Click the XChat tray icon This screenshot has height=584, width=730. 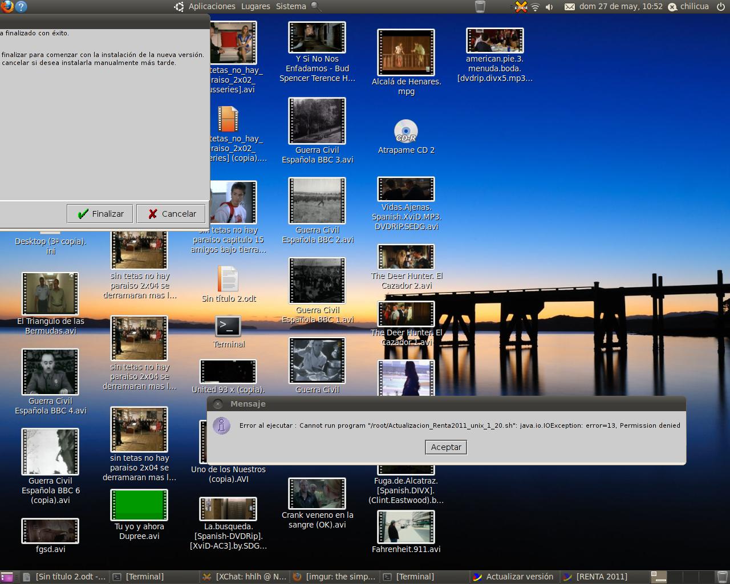pos(521,7)
